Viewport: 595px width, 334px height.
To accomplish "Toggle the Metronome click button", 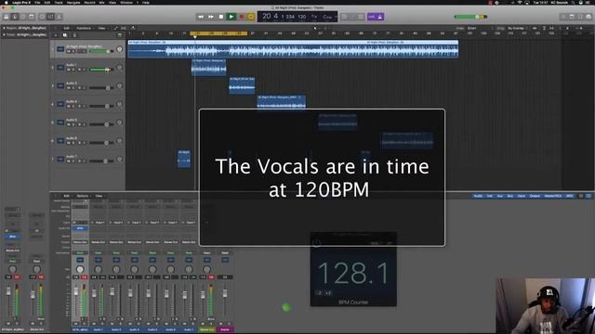I will (x=380, y=17).
